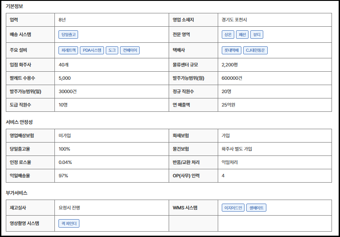340x237 pixels.
Task: Click the 25억원 annual revenue value
Action: tap(228, 105)
